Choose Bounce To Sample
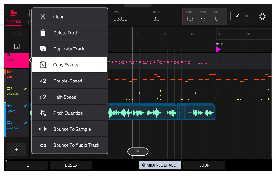Screen dimensions: 276x176 click(x=70, y=129)
